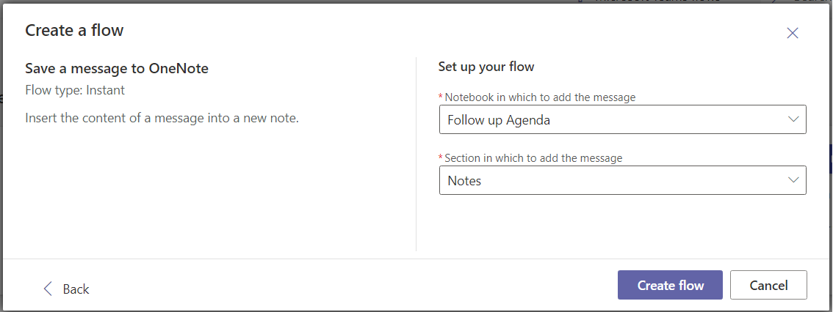This screenshot has width=833, height=312.
Task: Expand the Notebook dropdown chevron arrow
Action: click(x=793, y=119)
